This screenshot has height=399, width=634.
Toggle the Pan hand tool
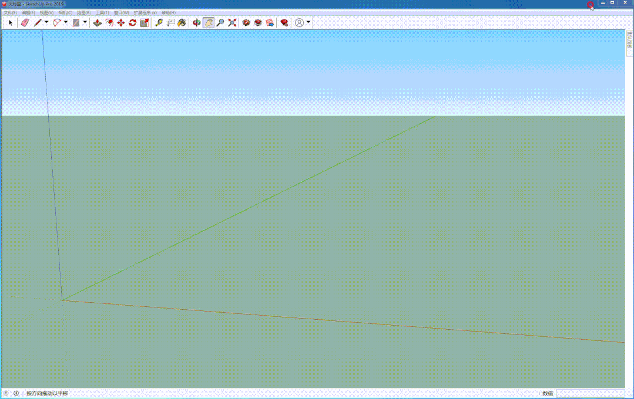click(209, 23)
